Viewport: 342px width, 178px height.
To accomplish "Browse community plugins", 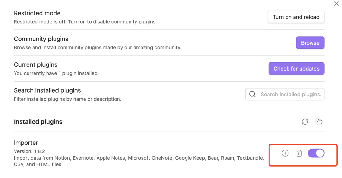I will pyautogui.click(x=310, y=43).
